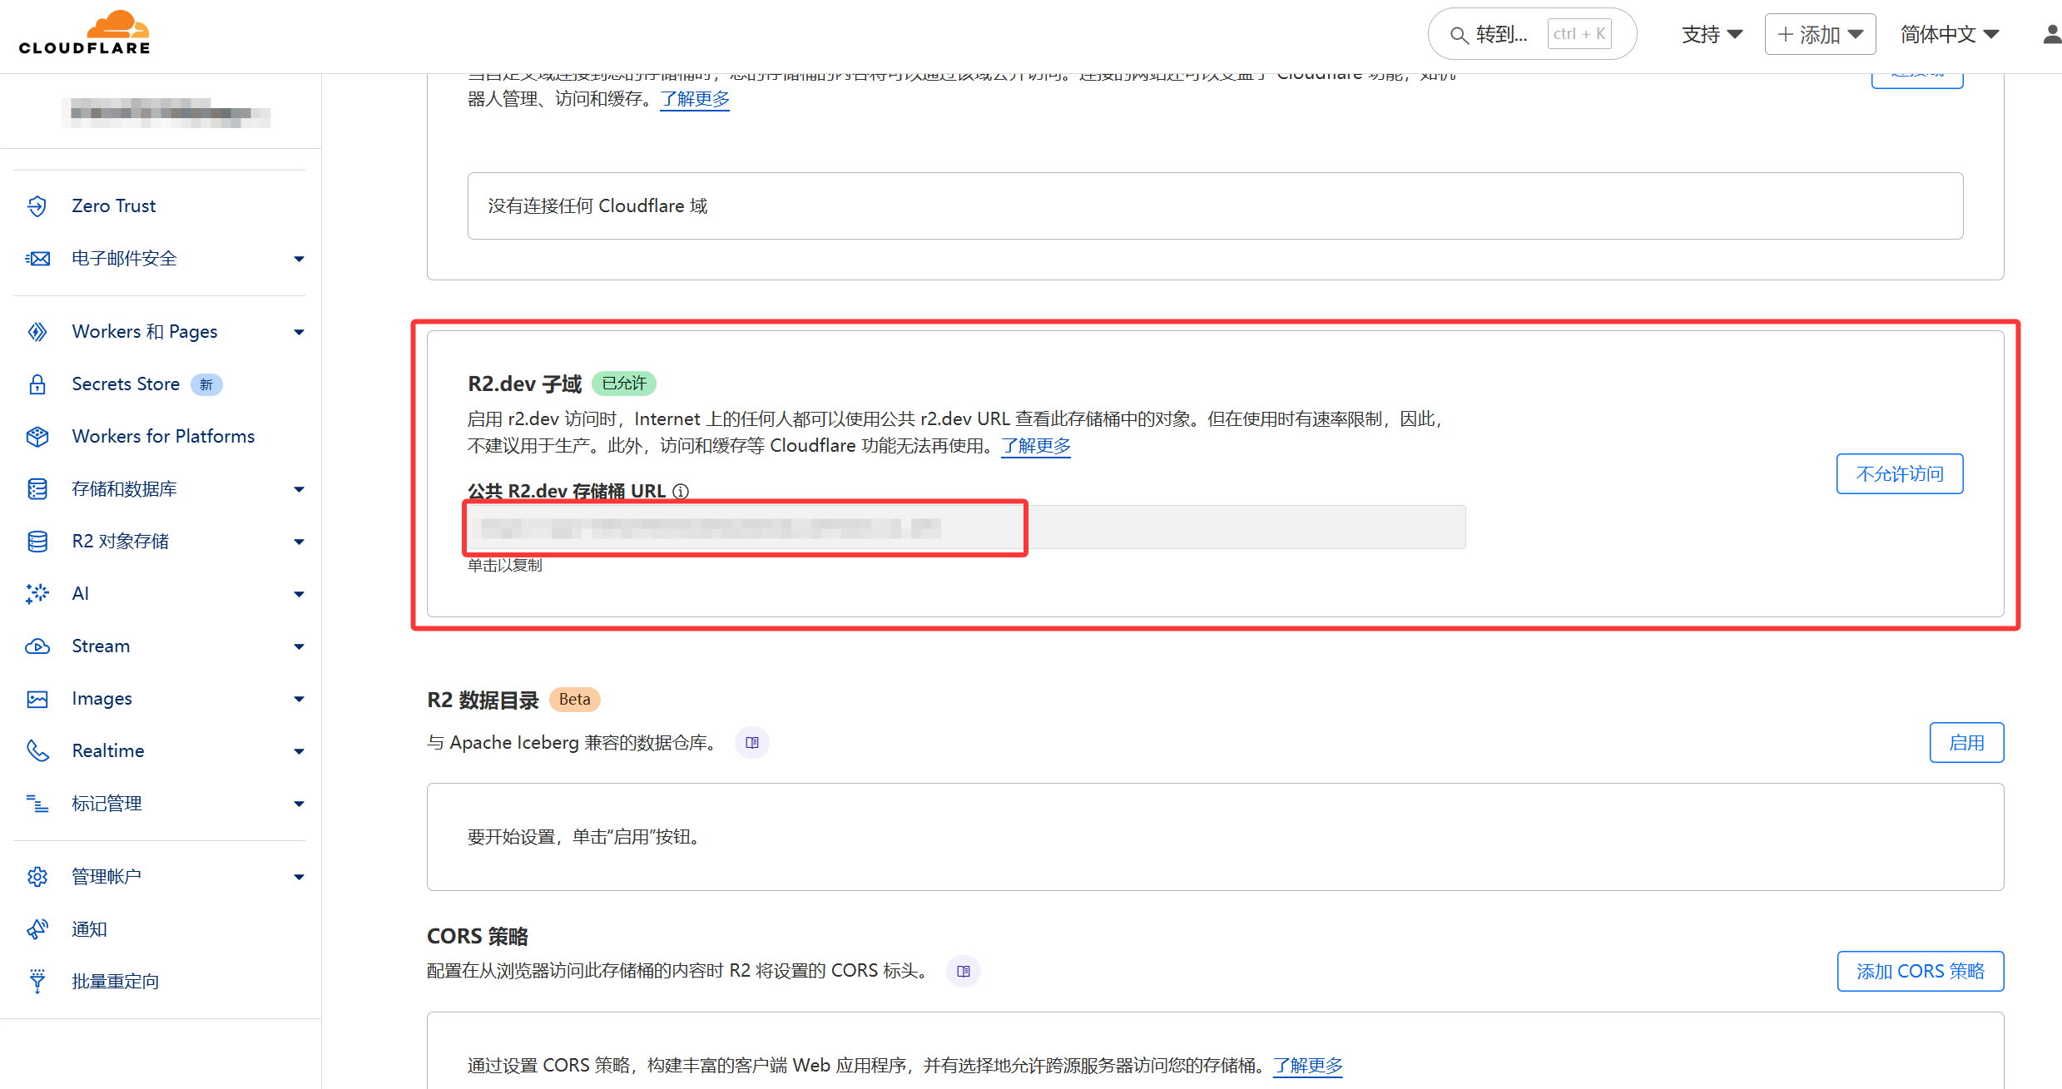Click the Images picture icon
This screenshot has width=2062, height=1089.
[x=37, y=698]
